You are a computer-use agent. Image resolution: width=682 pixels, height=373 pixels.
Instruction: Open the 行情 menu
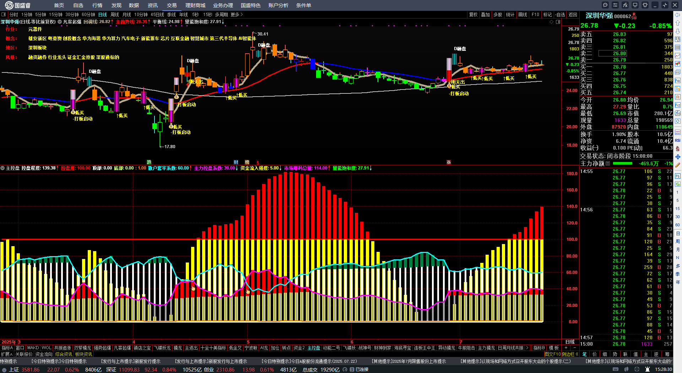[x=97, y=5]
